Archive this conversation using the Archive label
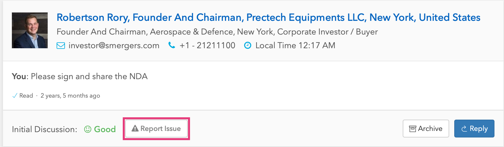Screen dimensions: 504x147 [430, 129]
